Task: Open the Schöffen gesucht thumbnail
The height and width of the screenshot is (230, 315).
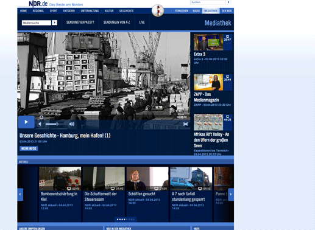Action: (x=147, y=179)
